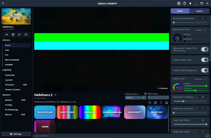Go back using the arrow in title bar

(3, 3)
